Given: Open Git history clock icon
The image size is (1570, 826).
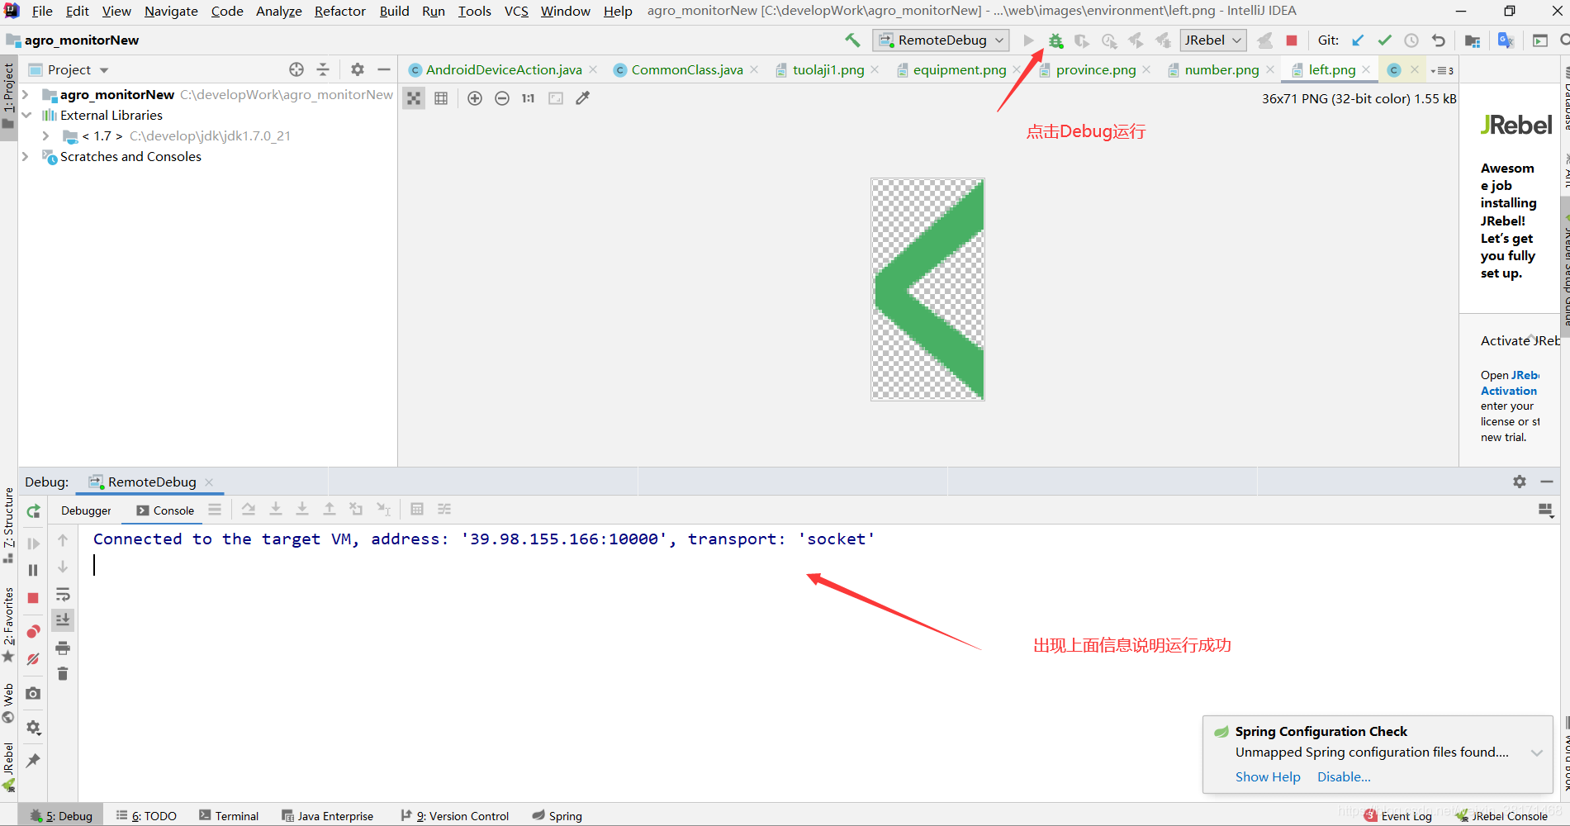Looking at the screenshot, I should tap(1411, 40).
